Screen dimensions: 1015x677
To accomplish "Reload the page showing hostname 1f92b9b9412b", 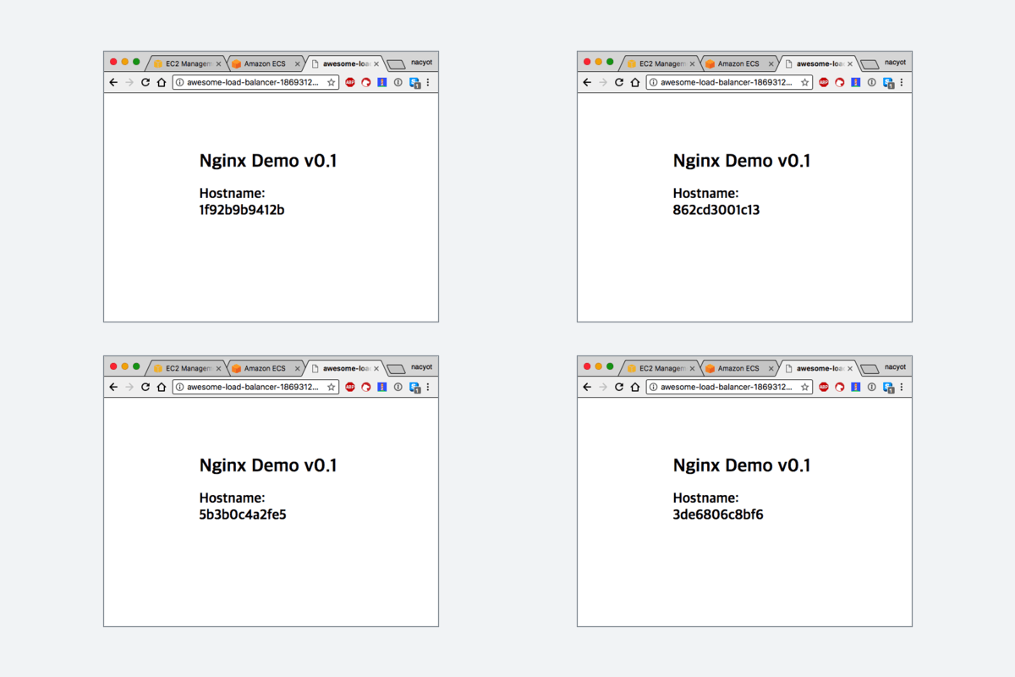I will [x=145, y=82].
